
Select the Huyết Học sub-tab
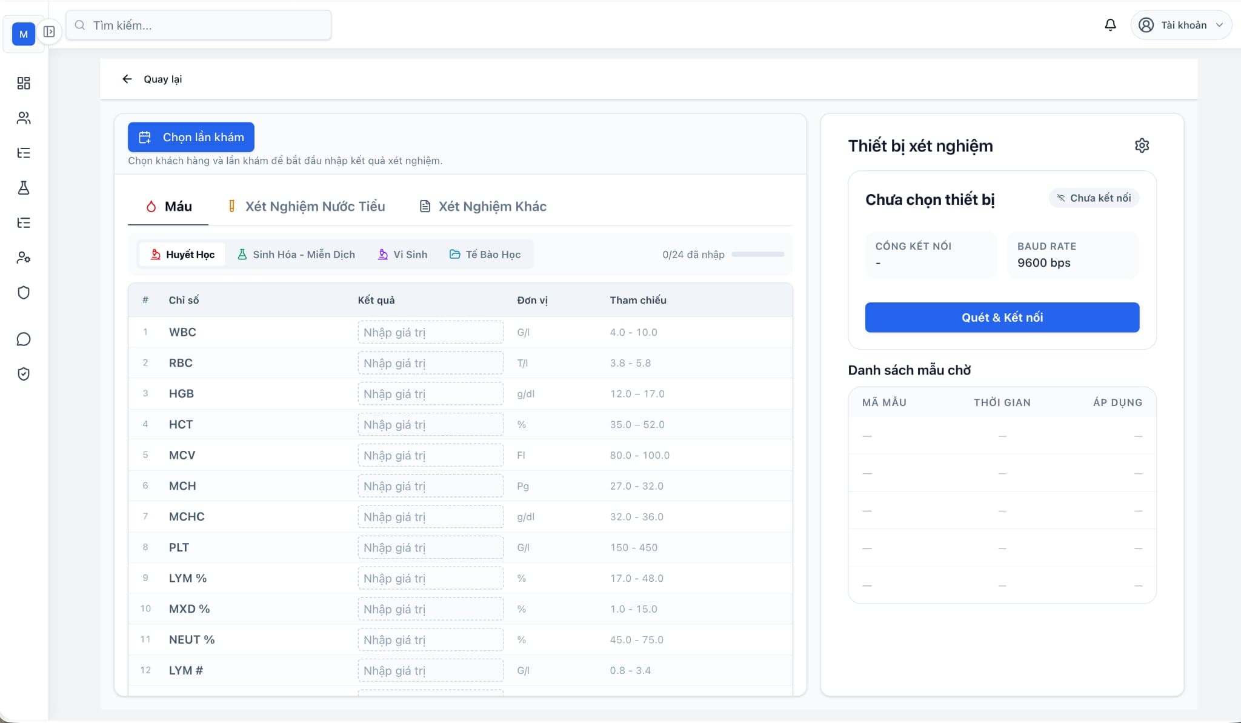(182, 255)
